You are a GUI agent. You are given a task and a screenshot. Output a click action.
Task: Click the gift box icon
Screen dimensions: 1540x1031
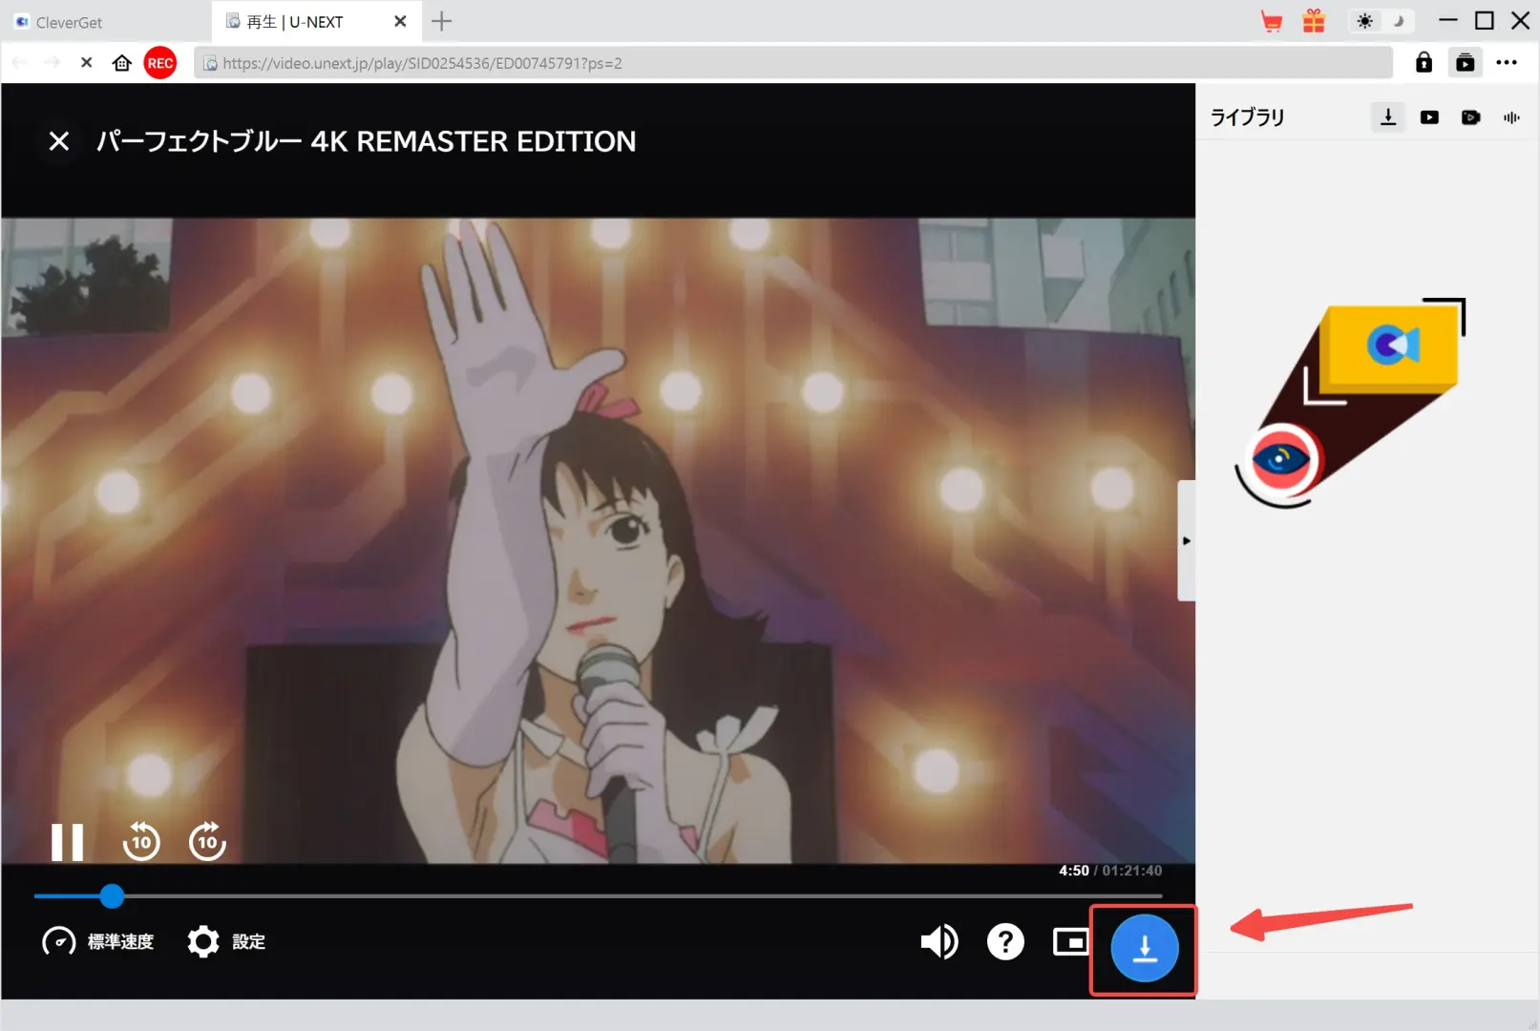click(1314, 21)
